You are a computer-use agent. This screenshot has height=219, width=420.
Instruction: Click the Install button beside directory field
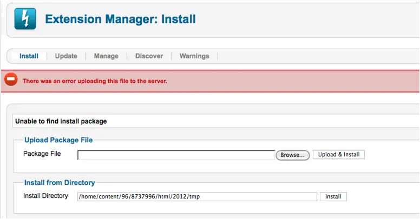point(333,196)
